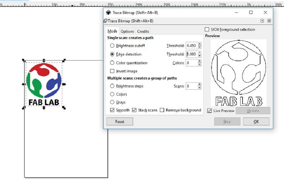Viewport: 284px width, 181px height.
Task: Disable the Live Preview checkbox
Action: tap(209, 111)
